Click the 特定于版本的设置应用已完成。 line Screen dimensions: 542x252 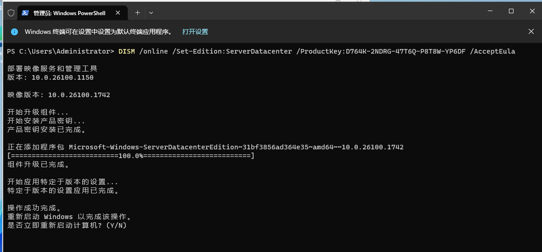click(62, 191)
